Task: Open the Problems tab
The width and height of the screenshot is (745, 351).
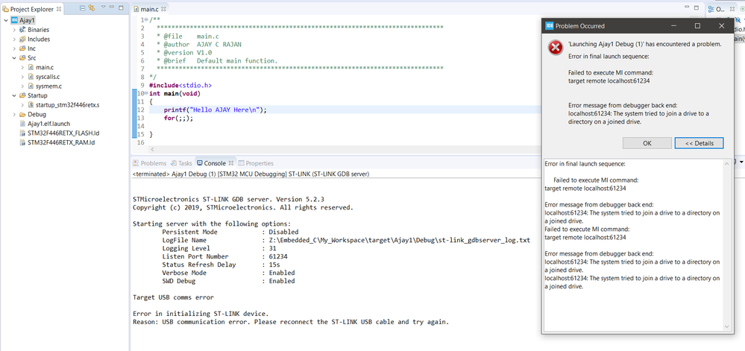Action: (150, 163)
